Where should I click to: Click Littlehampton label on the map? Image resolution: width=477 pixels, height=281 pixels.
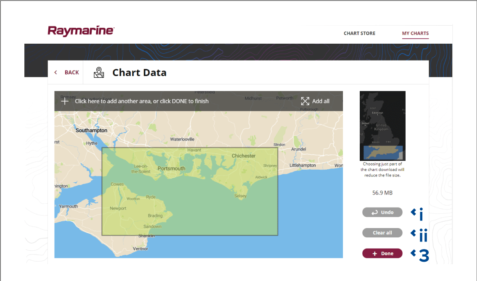(303, 165)
